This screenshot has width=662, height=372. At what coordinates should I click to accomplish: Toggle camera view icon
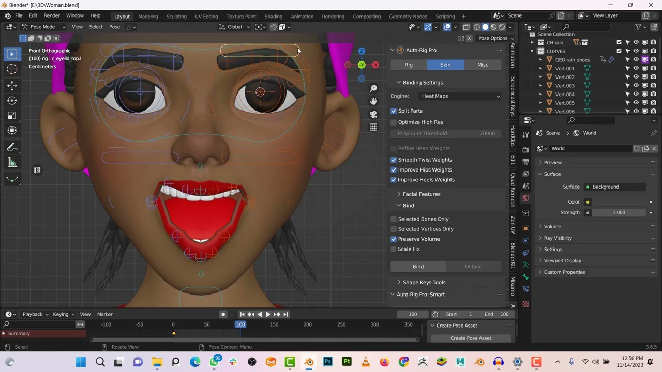tap(373, 114)
